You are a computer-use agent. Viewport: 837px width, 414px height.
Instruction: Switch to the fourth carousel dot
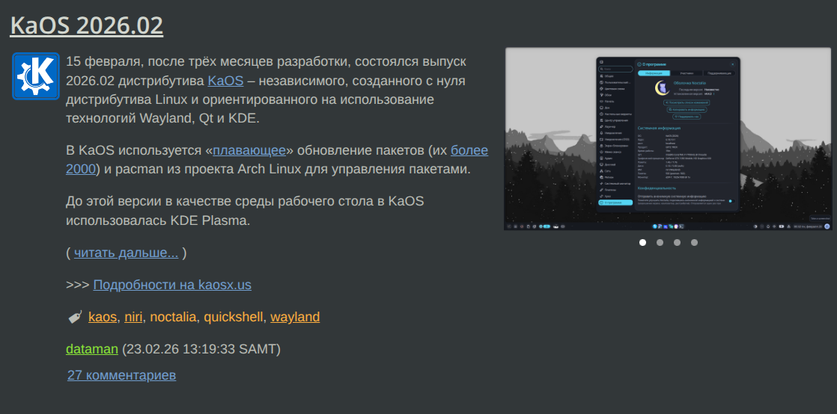coord(694,242)
